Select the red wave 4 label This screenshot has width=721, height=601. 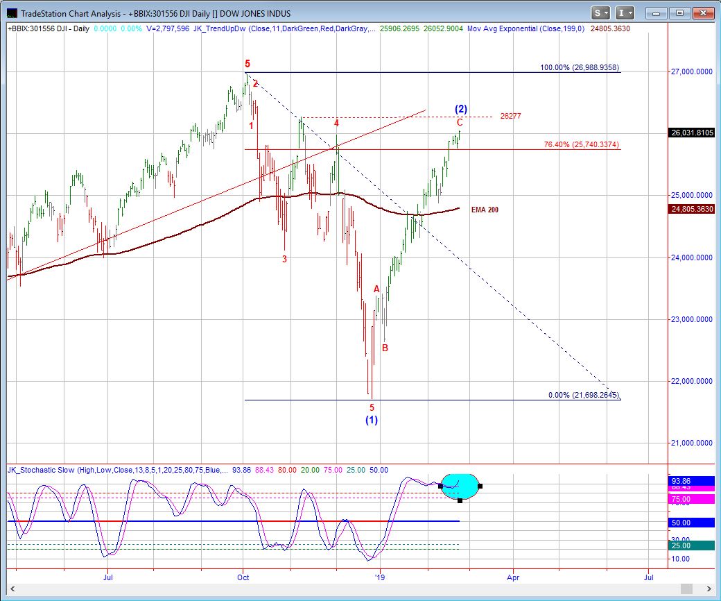coord(337,124)
